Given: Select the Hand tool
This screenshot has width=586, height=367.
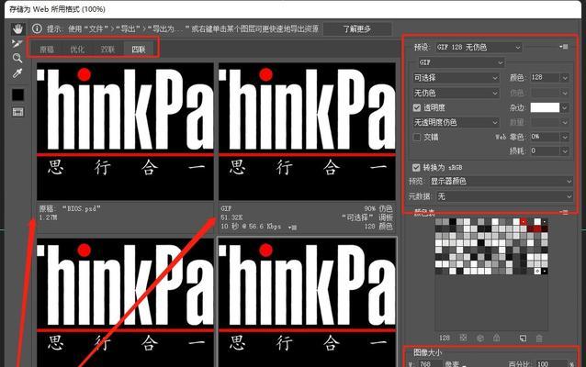Looking at the screenshot, I should pos(17,29).
